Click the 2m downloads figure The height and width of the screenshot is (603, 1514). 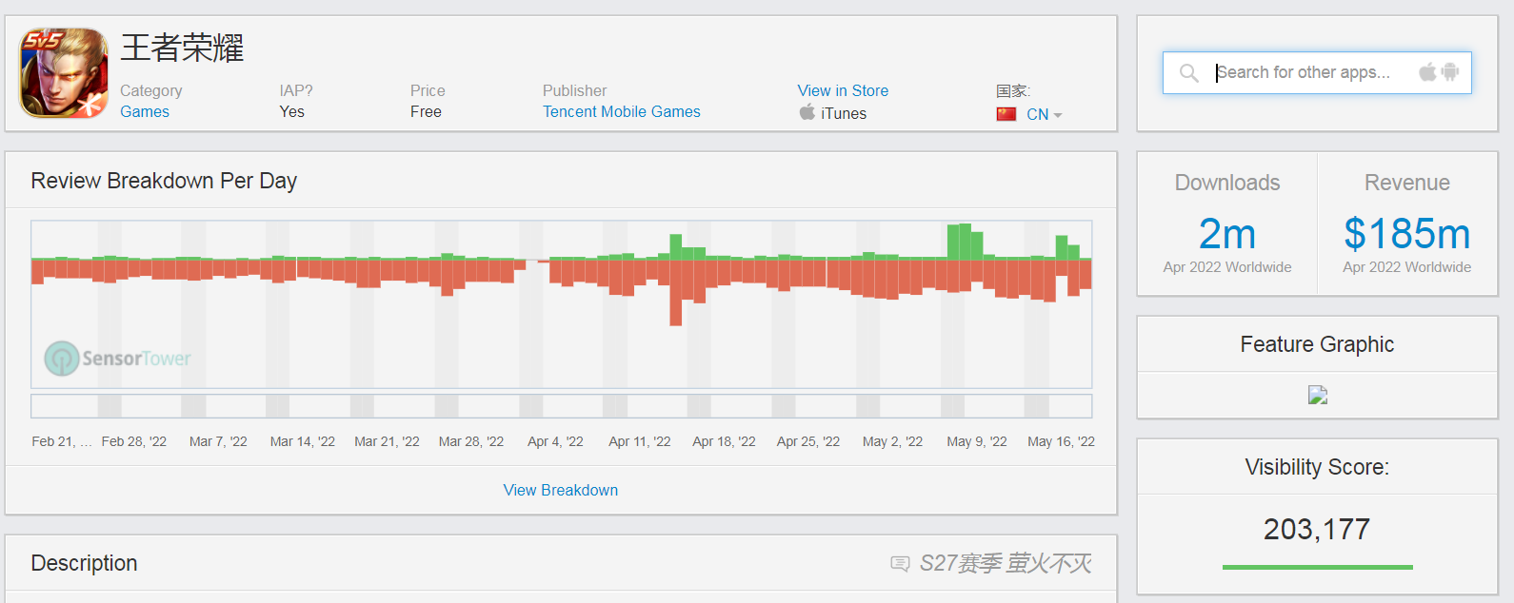click(1226, 234)
